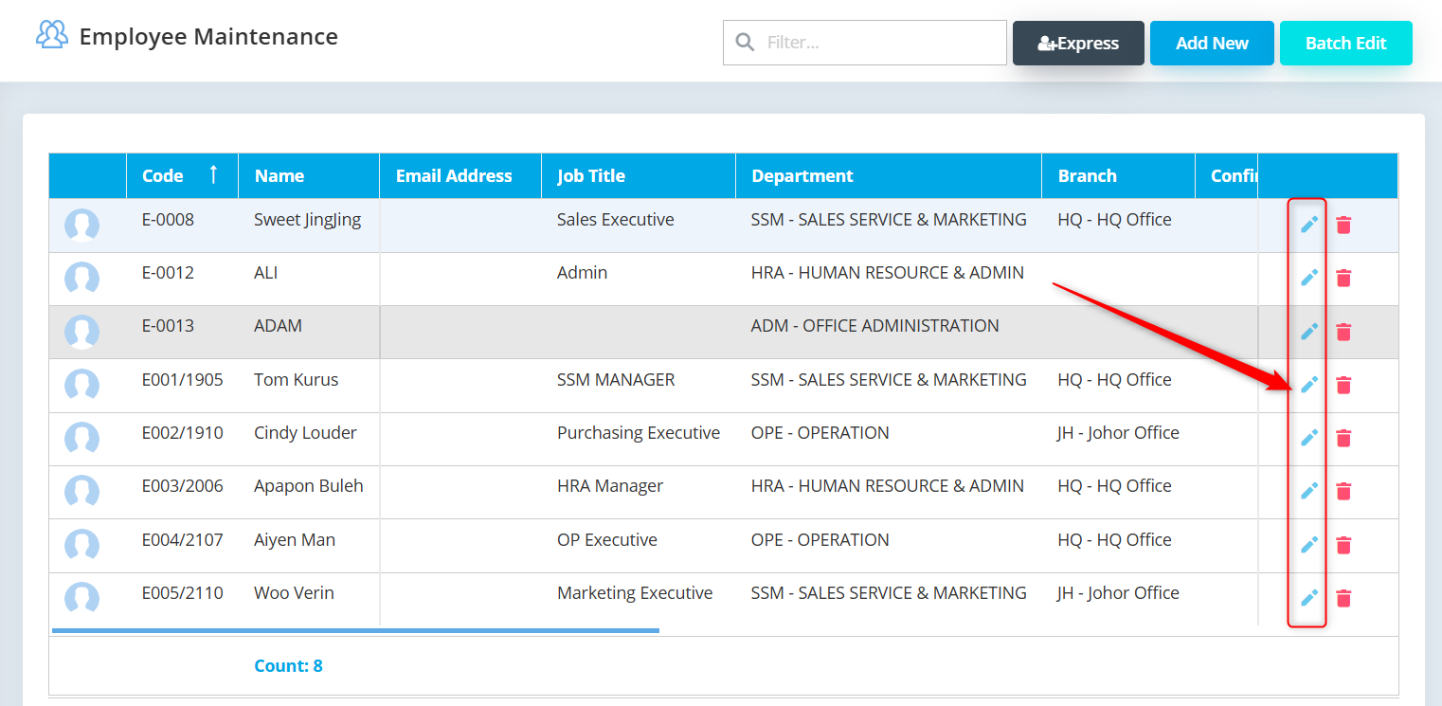Open edit pencil for ADAM row
The height and width of the screenshot is (706, 1442).
tap(1308, 332)
